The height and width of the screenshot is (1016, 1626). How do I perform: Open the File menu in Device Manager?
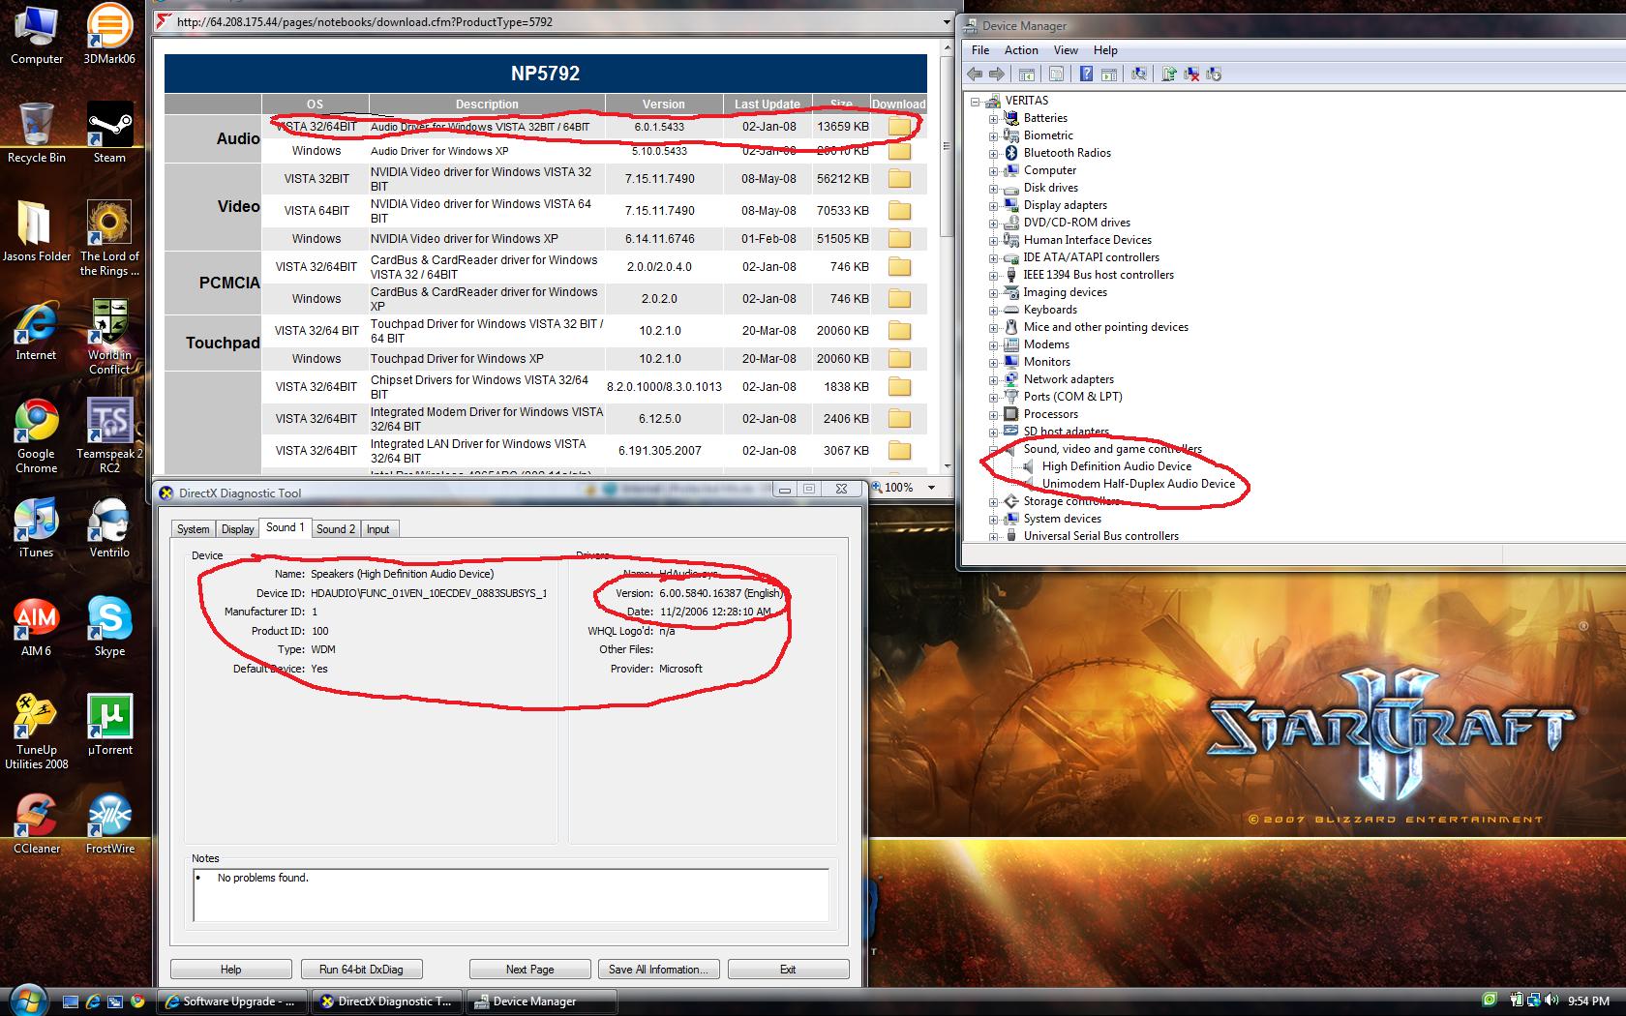coord(980,50)
